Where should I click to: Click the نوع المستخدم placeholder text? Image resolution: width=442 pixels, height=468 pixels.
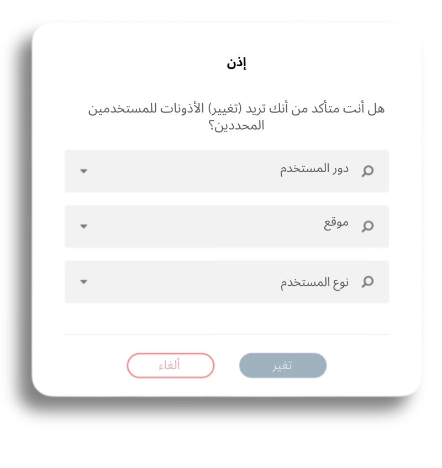[x=314, y=283]
